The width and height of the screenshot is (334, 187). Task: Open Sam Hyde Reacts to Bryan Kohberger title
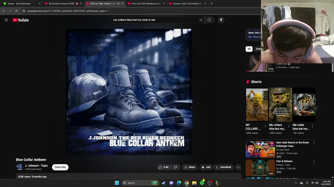click(293, 144)
